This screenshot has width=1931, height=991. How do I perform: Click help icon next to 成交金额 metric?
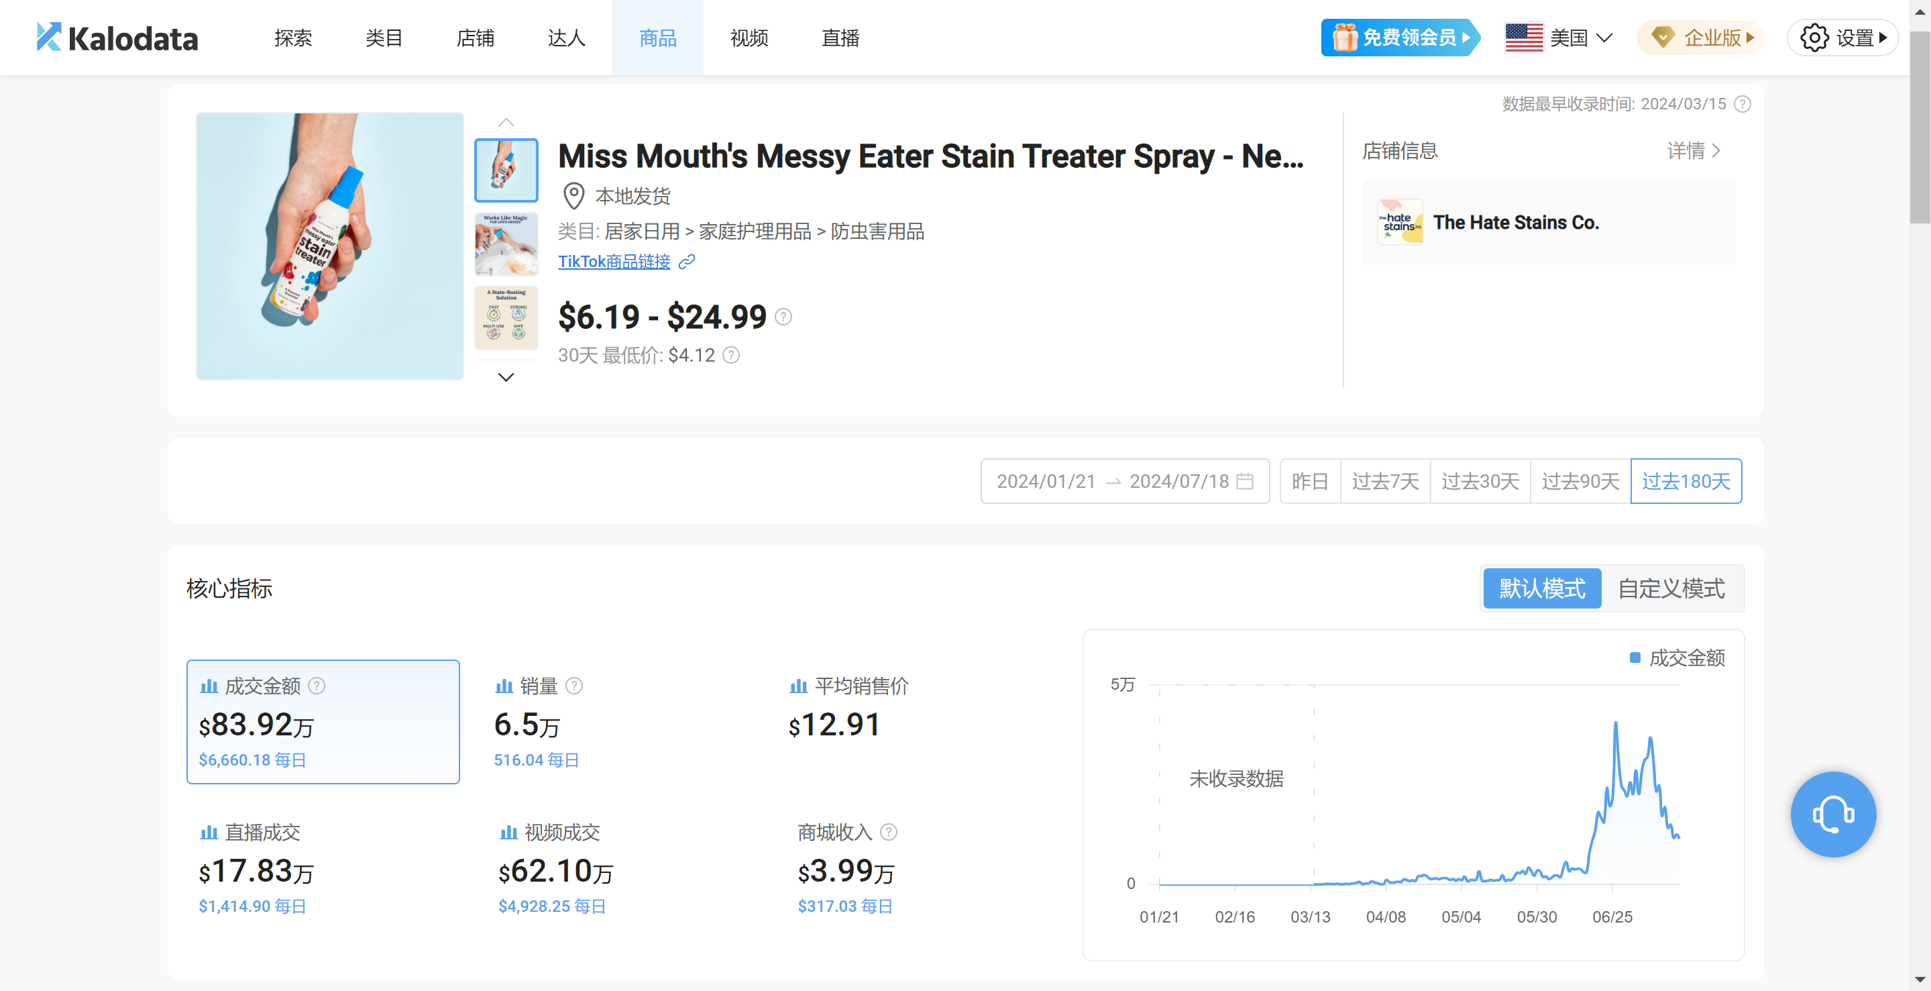click(317, 686)
